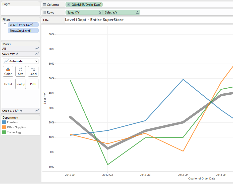Open the Color properties on the Marks card
The height and width of the screenshot is (184, 233).
[8, 71]
